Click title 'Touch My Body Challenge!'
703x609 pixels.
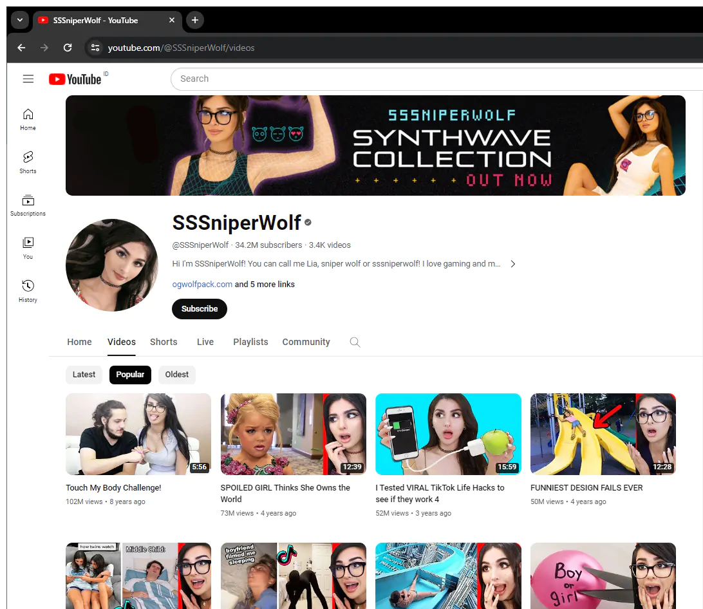[x=113, y=487]
